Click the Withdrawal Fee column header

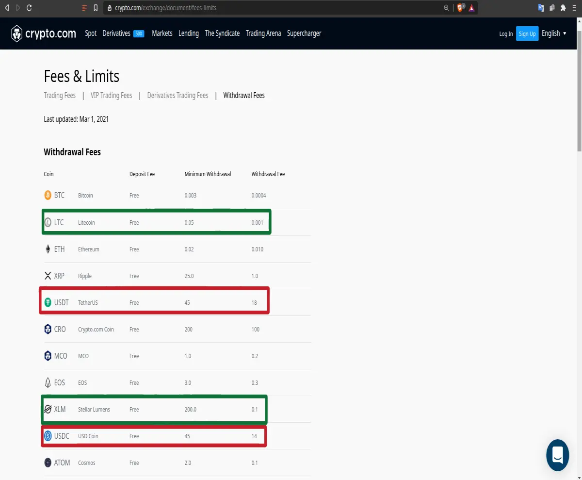click(x=268, y=174)
